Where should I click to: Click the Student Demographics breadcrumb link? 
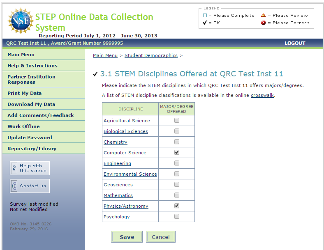(x=151, y=55)
